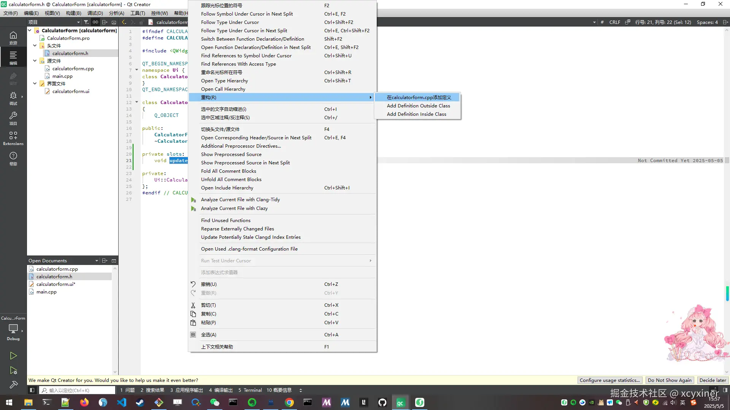Click the CRLF line ending selector
The width and height of the screenshot is (730, 410).
click(614, 22)
